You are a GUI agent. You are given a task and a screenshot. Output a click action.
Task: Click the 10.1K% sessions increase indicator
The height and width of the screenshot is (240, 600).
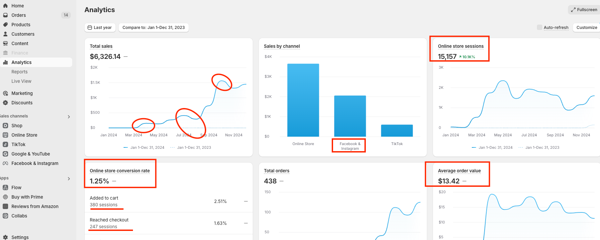click(x=467, y=57)
